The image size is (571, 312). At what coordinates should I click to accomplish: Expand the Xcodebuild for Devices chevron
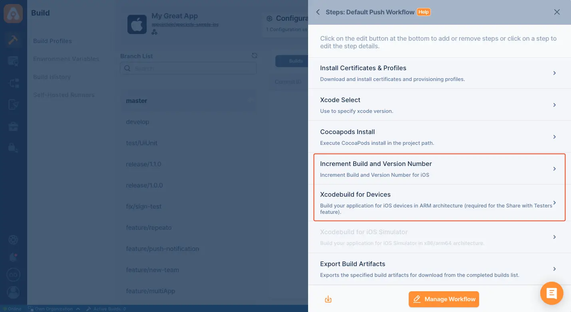click(555, 203)
